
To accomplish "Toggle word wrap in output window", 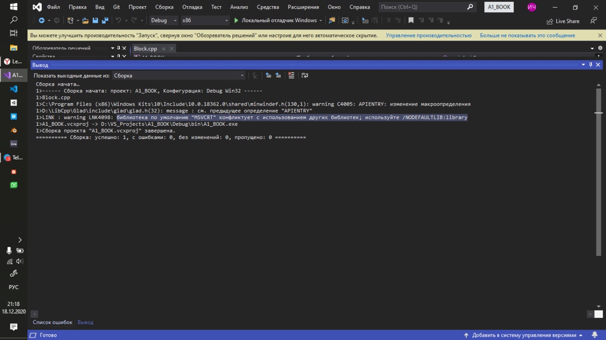I will [304, 75].
